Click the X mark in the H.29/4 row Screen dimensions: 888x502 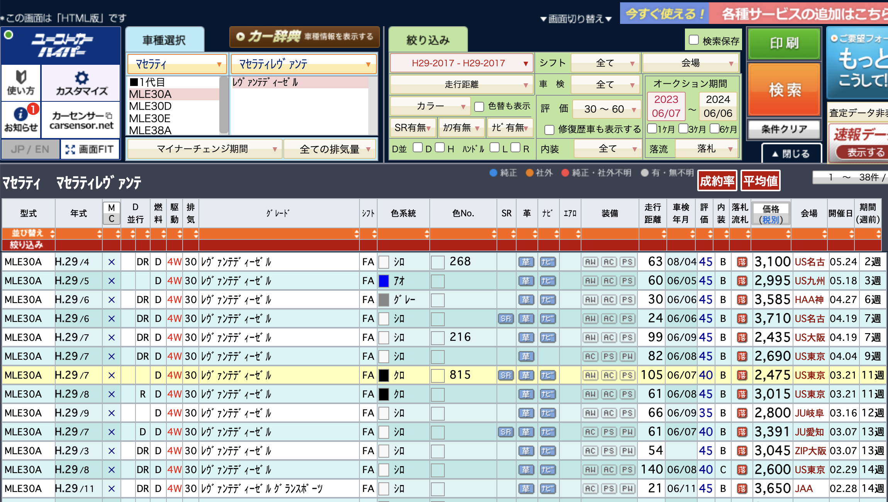(112, 262)
